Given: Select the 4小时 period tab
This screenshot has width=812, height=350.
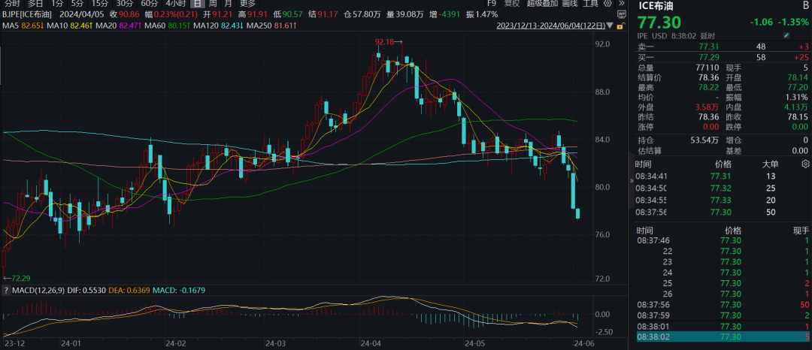Looking at the screenshot, I should [x=175, y=3].
